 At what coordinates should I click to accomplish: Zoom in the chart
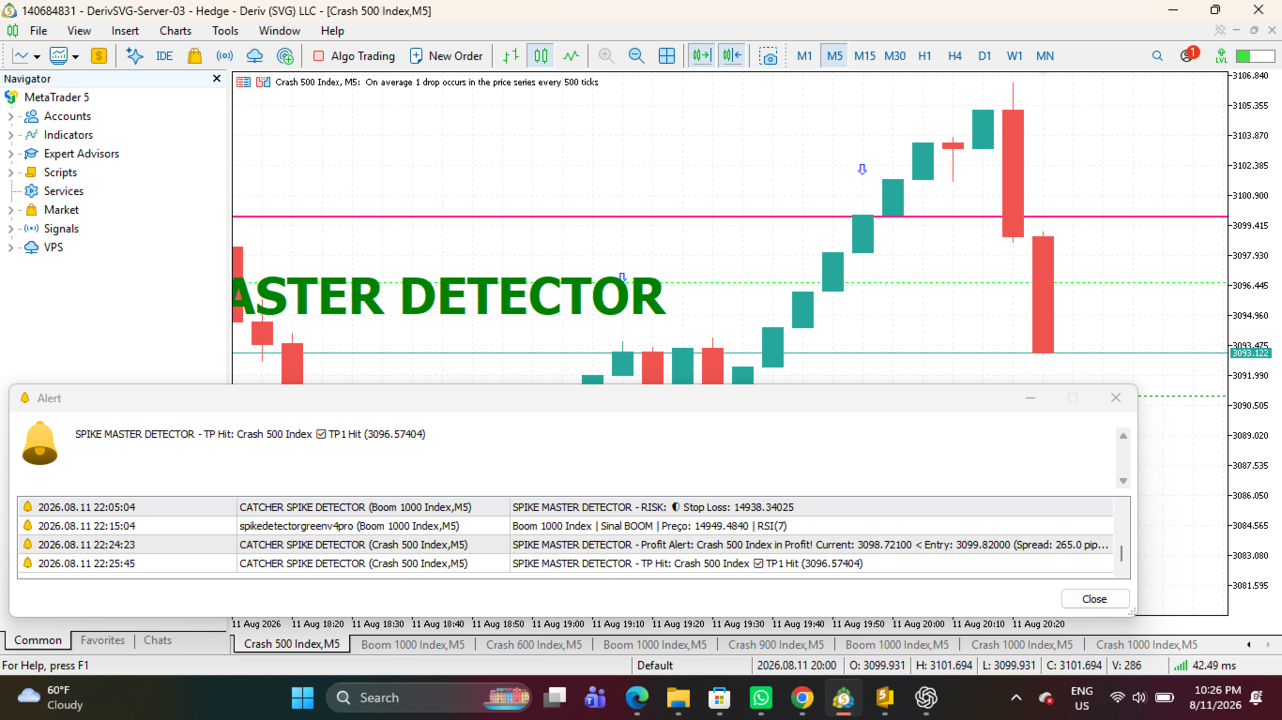tap(606, 56)
